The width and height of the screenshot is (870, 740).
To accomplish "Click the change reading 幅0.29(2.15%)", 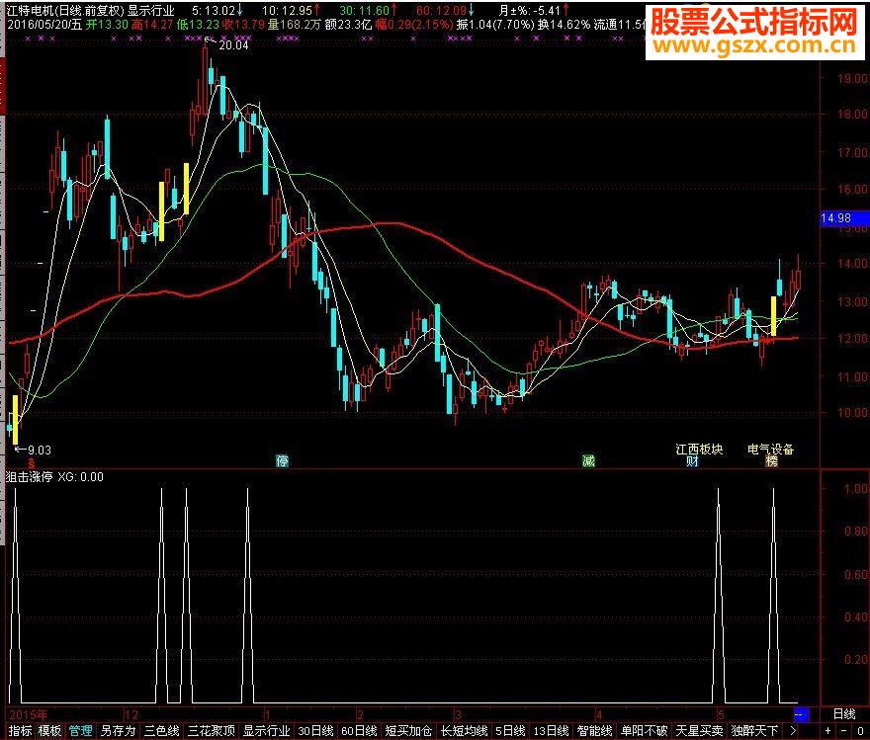I will pos(414,25).
